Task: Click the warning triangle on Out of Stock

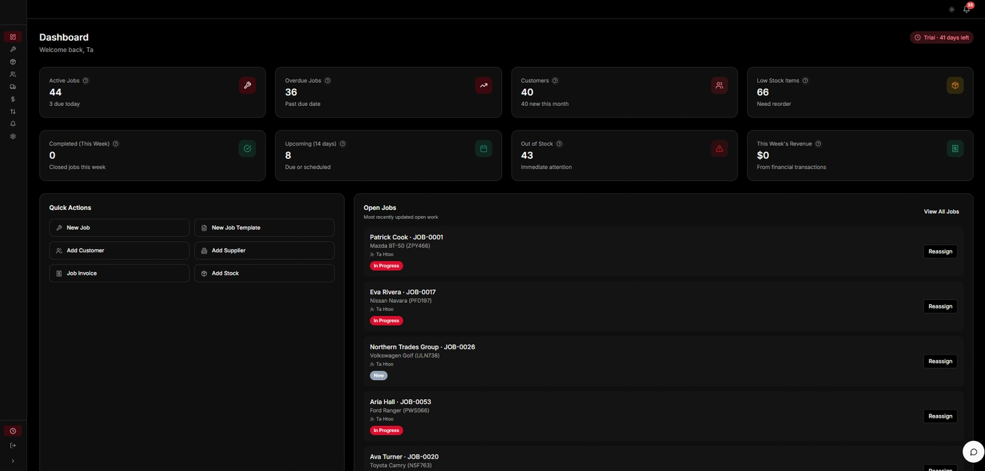Action: coord(720,148)
